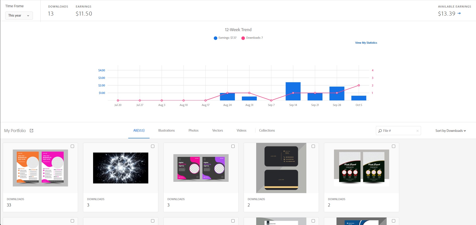This screenshot has width=476, height=225.
Task: Go to the Photos tab
Action: [193, 131]
